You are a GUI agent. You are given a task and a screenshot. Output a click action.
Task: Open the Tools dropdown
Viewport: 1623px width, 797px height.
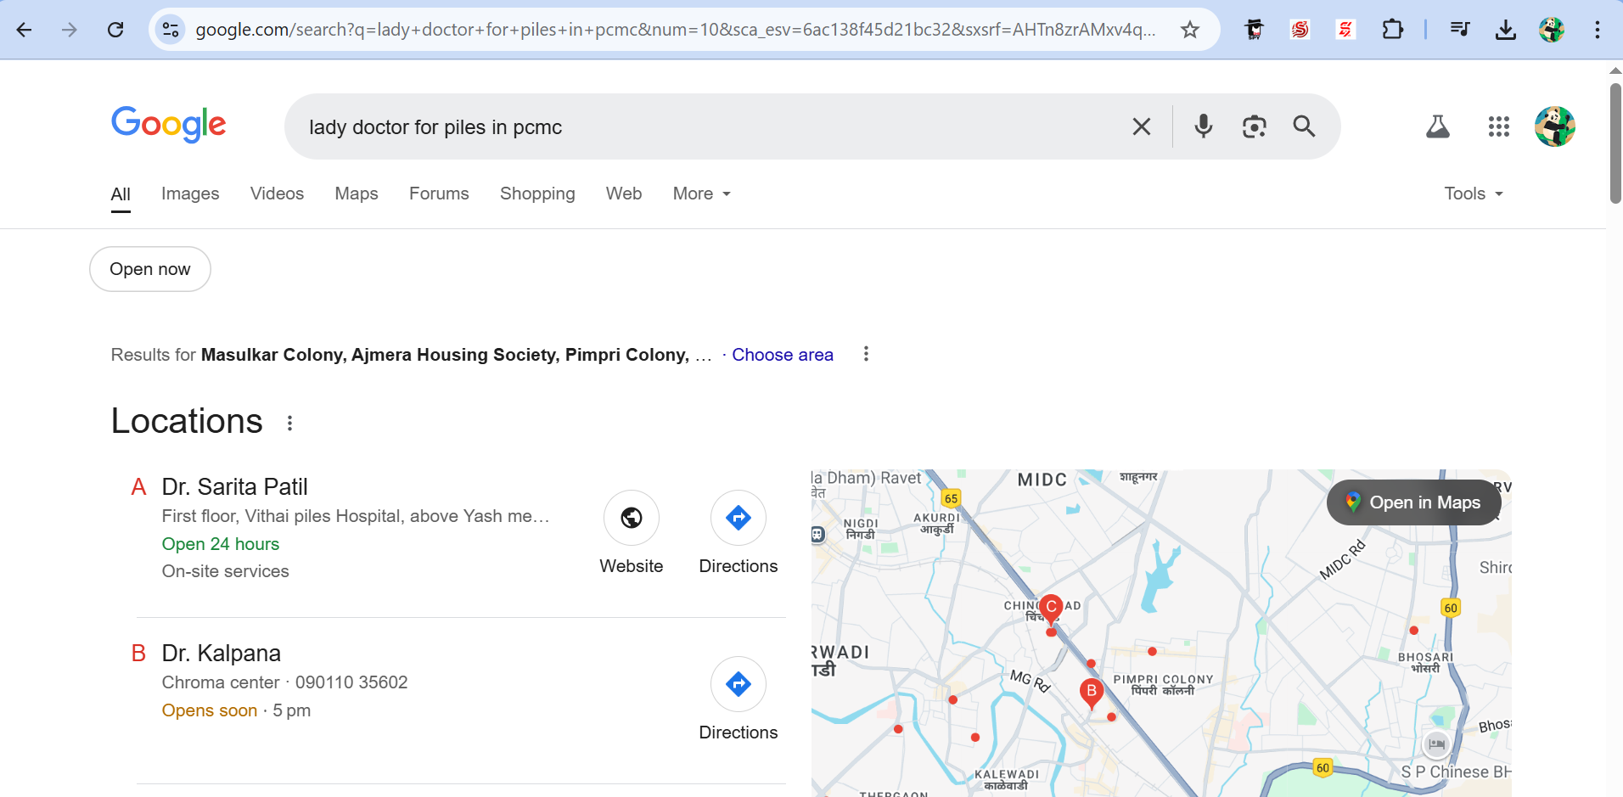(1474, 194)
